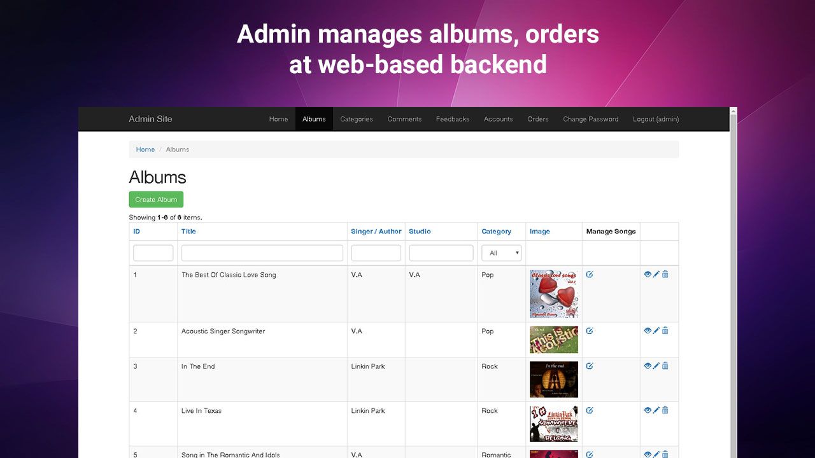815x458 pixels.
Task: Edit album The Best Of Classic Love Song
Action: 656,274
